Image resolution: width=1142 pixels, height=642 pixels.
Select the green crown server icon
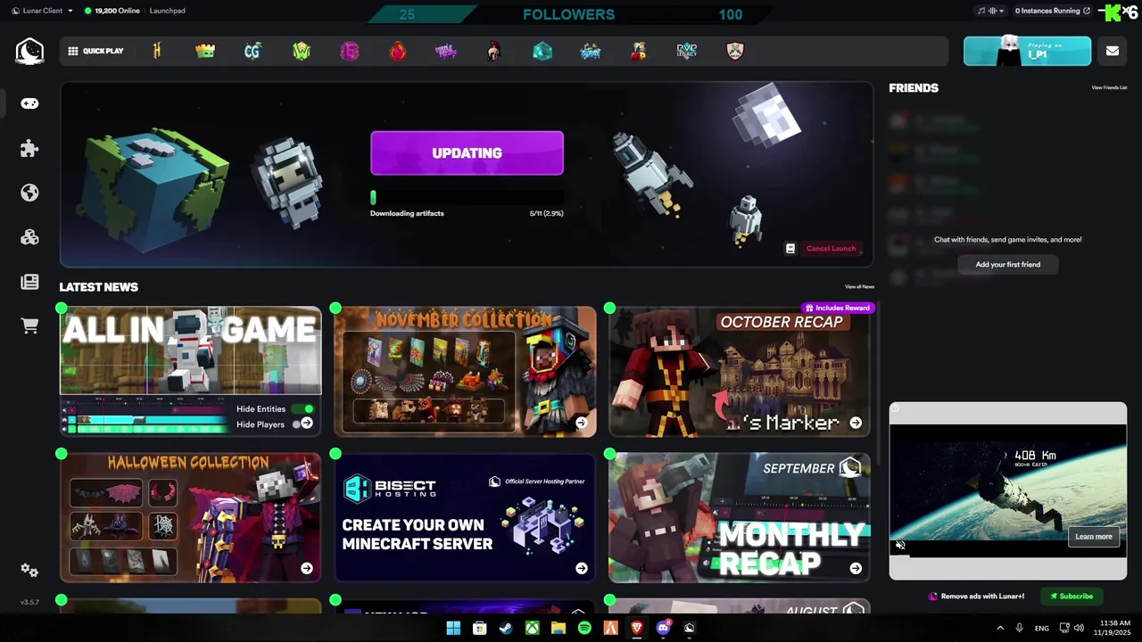pyautogui.click(x=205, y=51)
